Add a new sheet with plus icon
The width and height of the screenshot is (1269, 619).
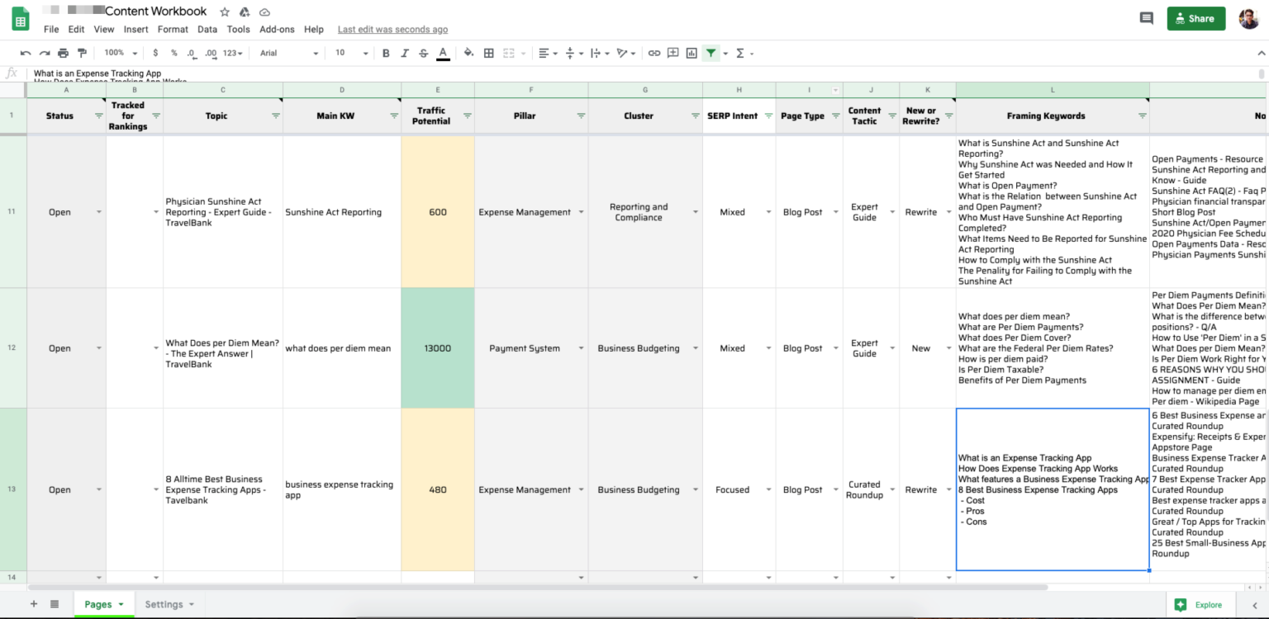click(x=34, y=604)
